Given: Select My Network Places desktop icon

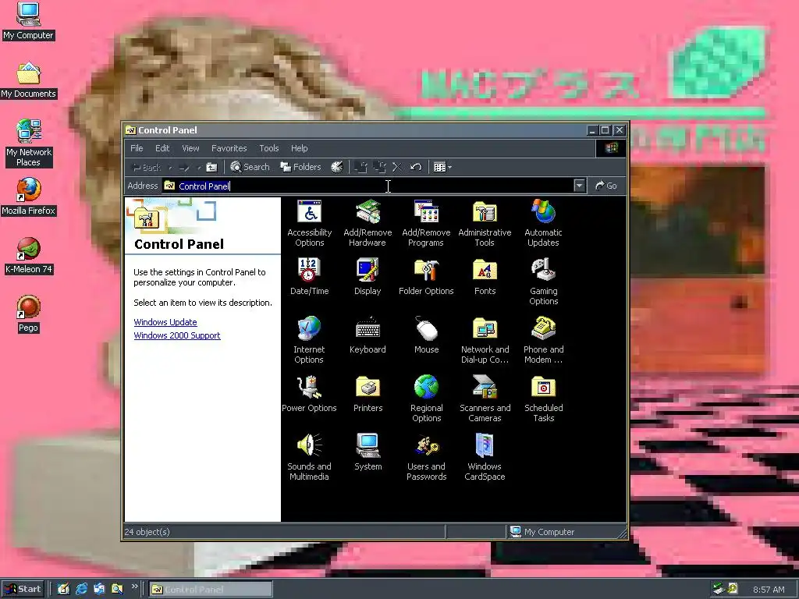Looking at the screenshot, I should (28, 143).
